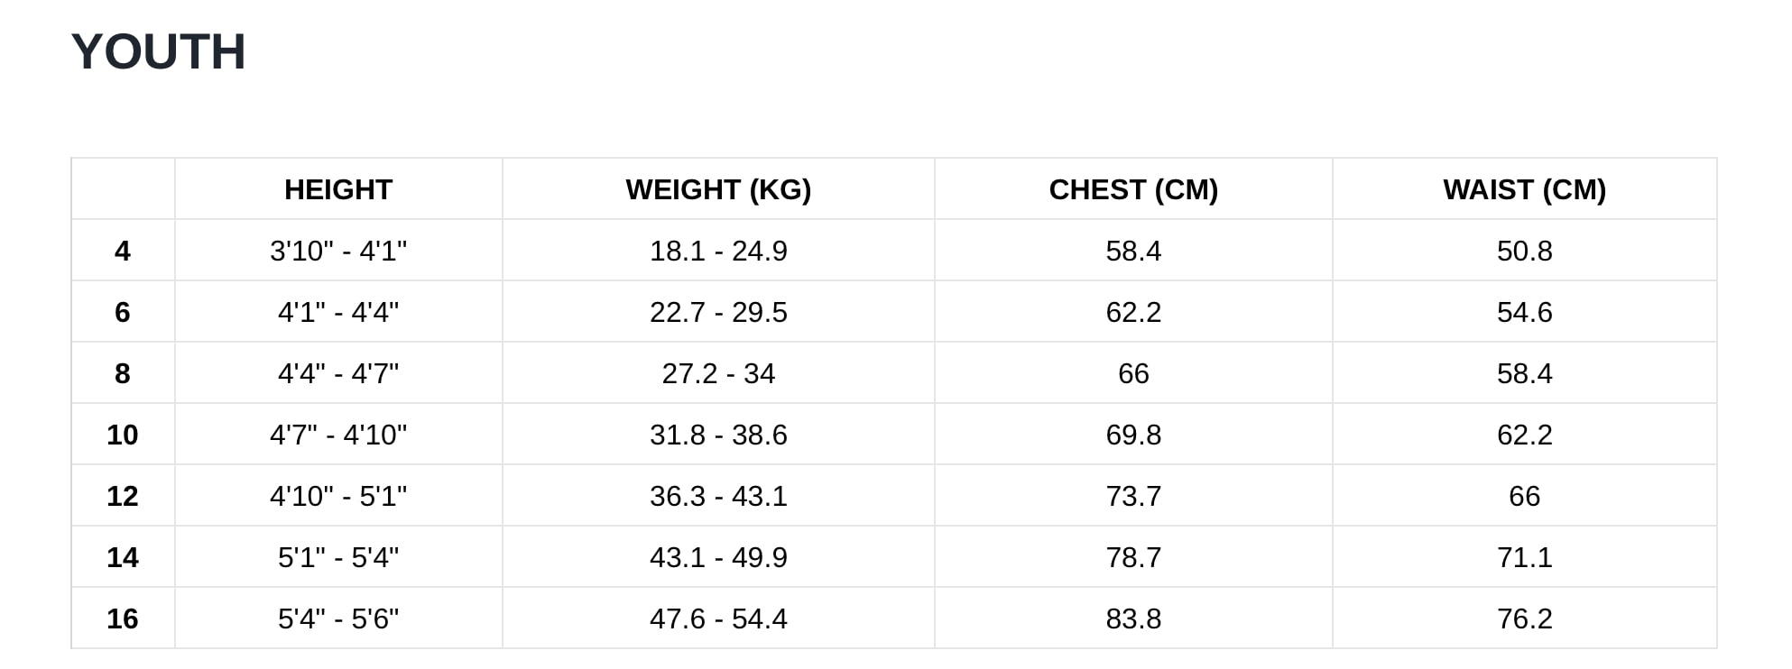This screenshot has width=1792, height=669.
Task: Select the WEIGHT (KG) column header
Action: click(718, 189)
